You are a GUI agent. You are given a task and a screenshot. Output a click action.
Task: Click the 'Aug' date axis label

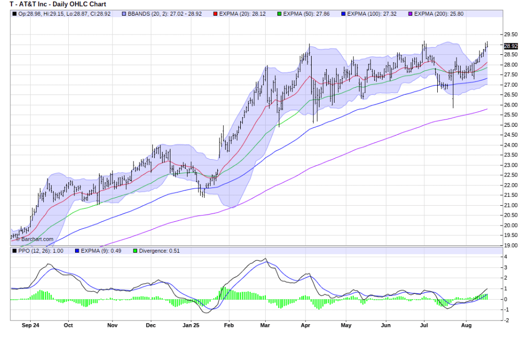466,325
